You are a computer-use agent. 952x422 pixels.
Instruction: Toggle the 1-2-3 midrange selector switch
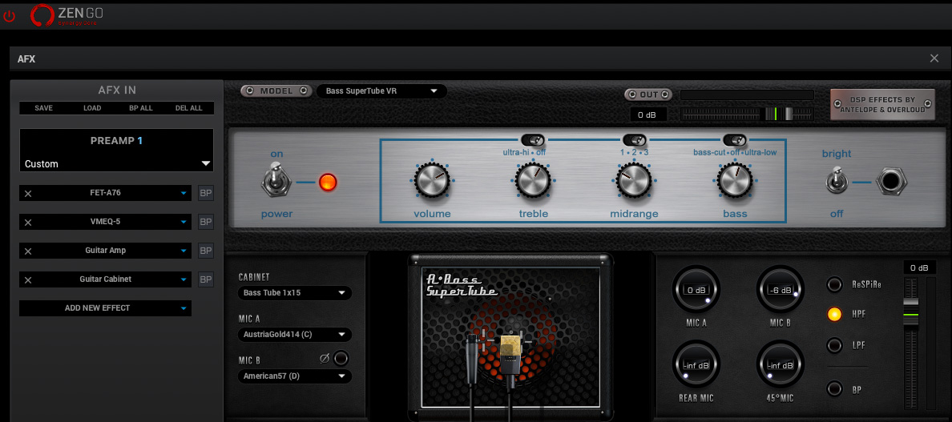(635, 139)
